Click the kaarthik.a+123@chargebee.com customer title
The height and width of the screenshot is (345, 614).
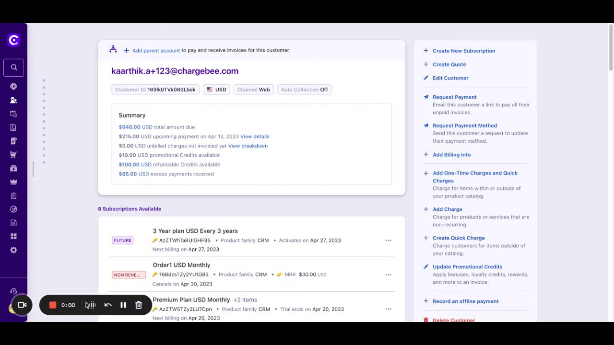[175, 71]
